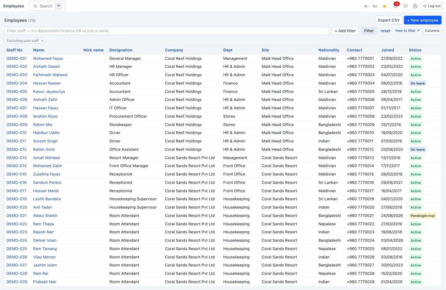Click the Log out button

(x=432, y=6)
